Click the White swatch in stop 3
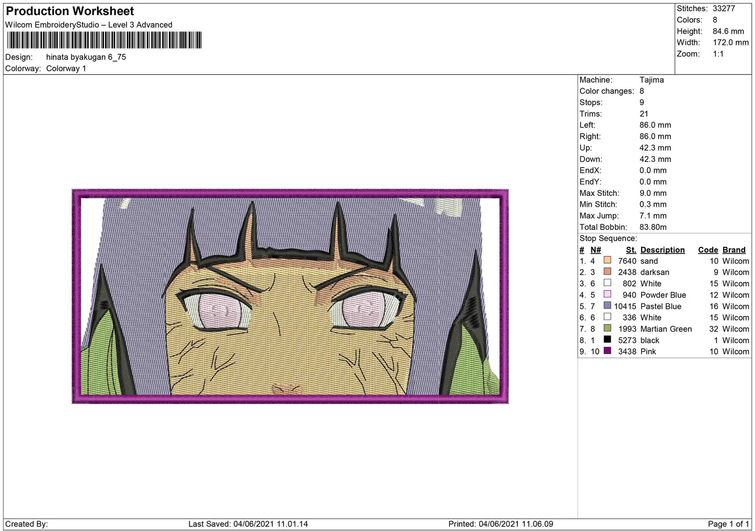Screen dimensions: 755x531 coord(607,282)
